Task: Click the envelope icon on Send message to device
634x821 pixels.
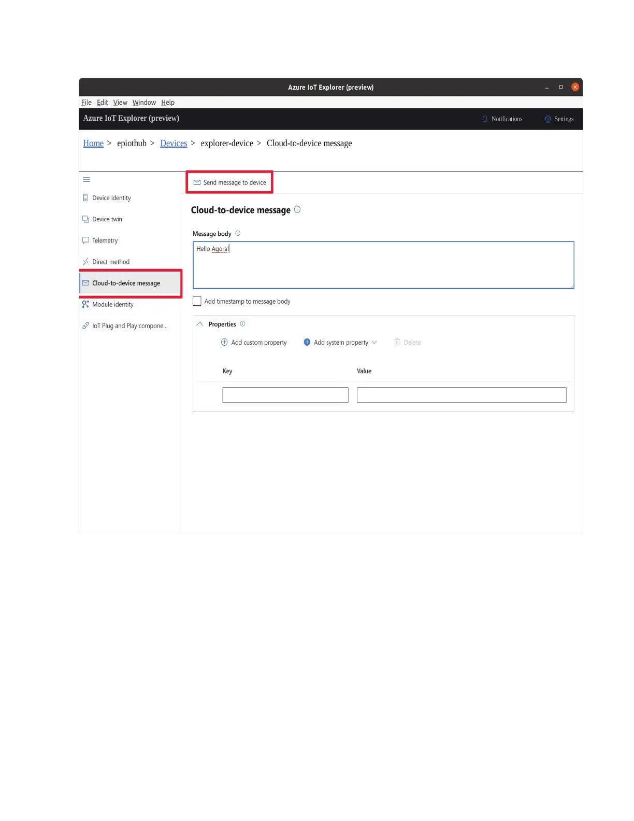Action: (197, 182)
